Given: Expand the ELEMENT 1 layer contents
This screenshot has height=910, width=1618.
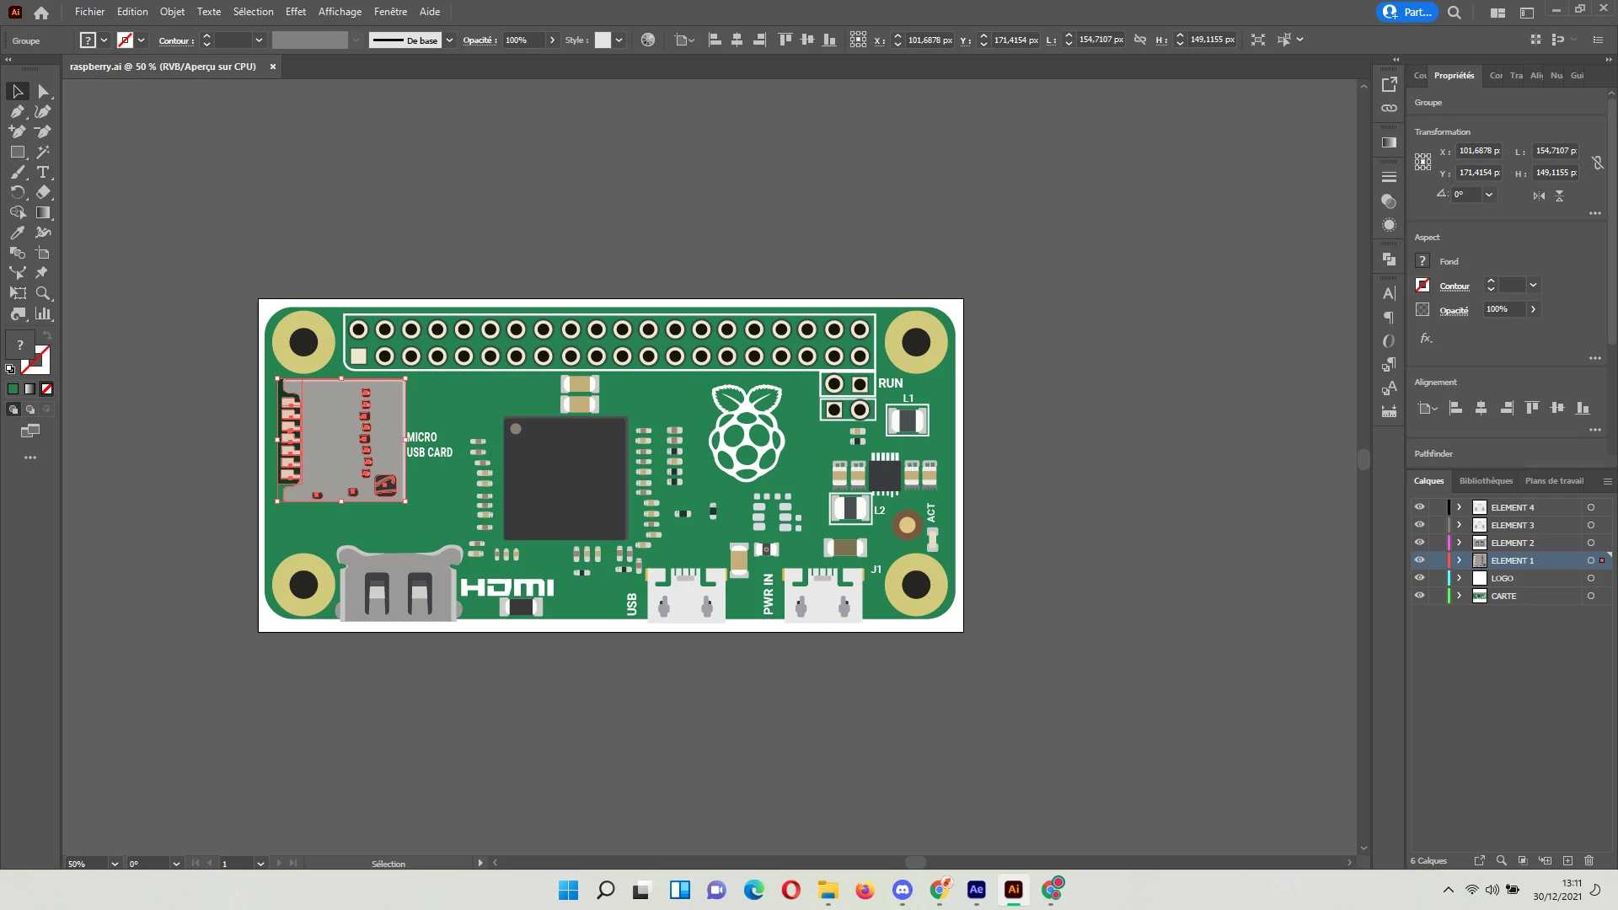Looking at the screenshot, I should pos(1459,560).
